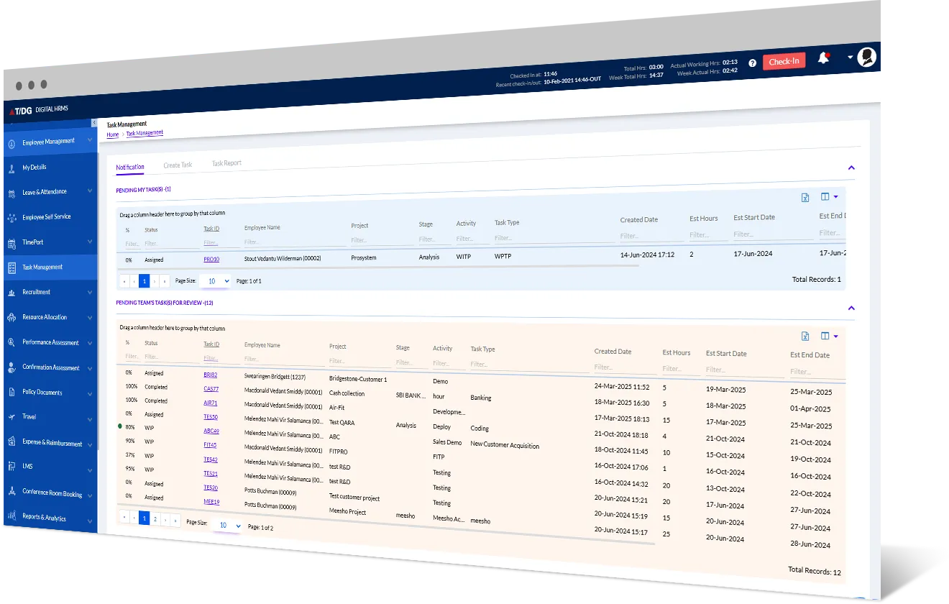Click the Employee Management sidebar icon

point(12,142)
